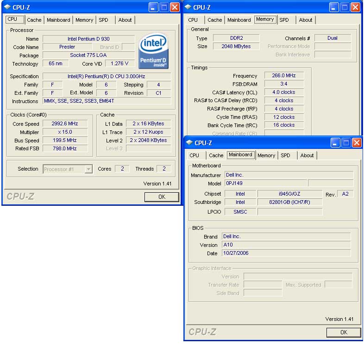Click the memory Size value 2048 MBytes

(x=236, y=46)
